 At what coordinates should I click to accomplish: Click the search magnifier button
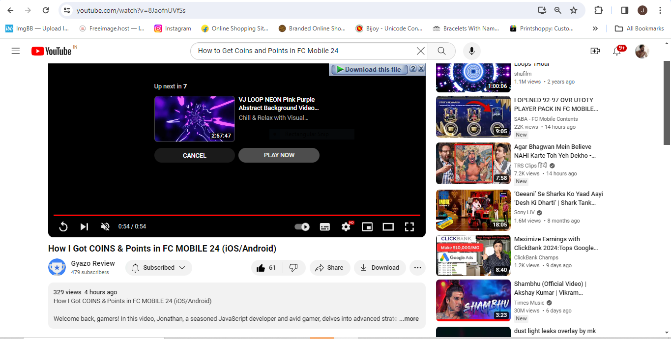[x=441, y=51]
